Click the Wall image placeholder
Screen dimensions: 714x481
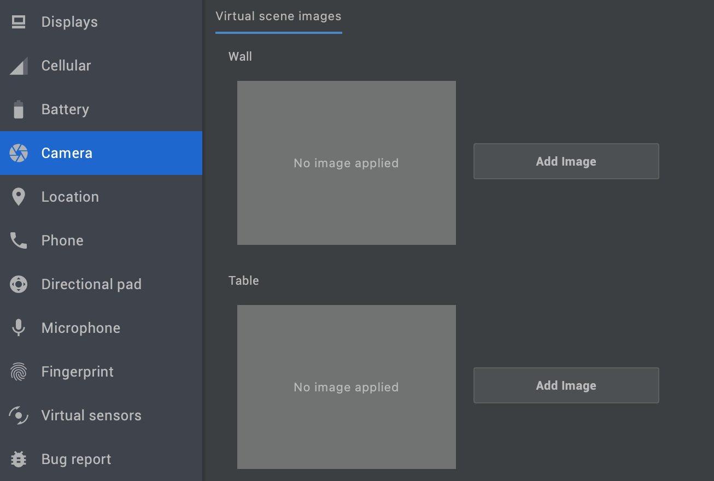pos(346,162)
